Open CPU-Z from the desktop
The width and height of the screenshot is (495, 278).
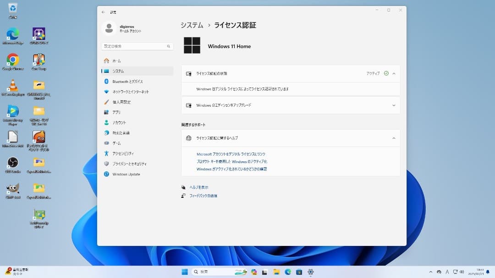pyautogui.click(x=39, y=34)
